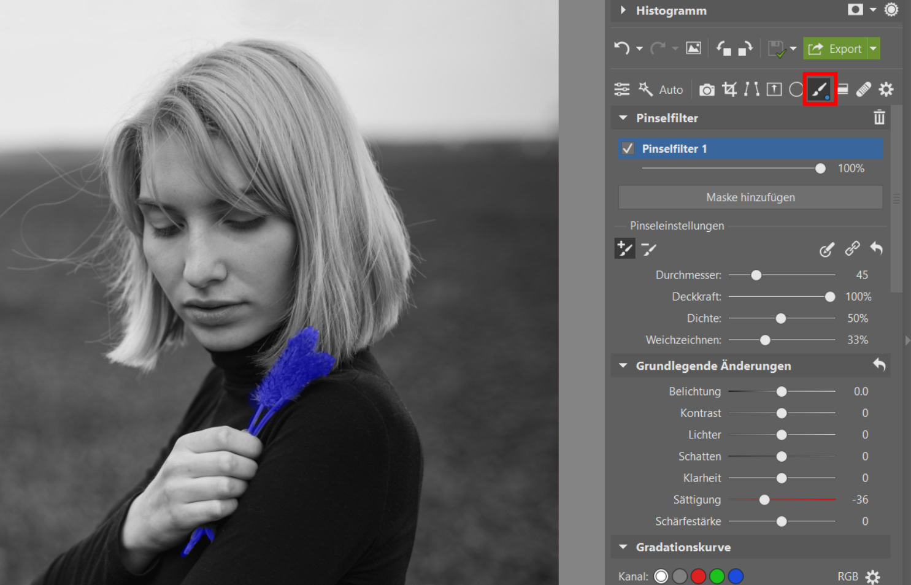Uncheck the Pinselfilter 1 checkbox
Screen dimensions: 911x585
click(628, 148)
